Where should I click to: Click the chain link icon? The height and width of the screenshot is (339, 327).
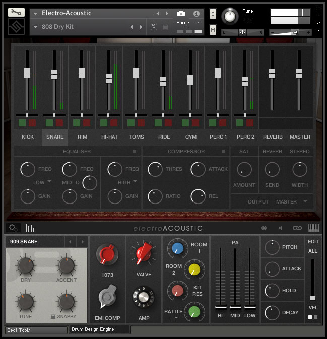coord(297,228)
